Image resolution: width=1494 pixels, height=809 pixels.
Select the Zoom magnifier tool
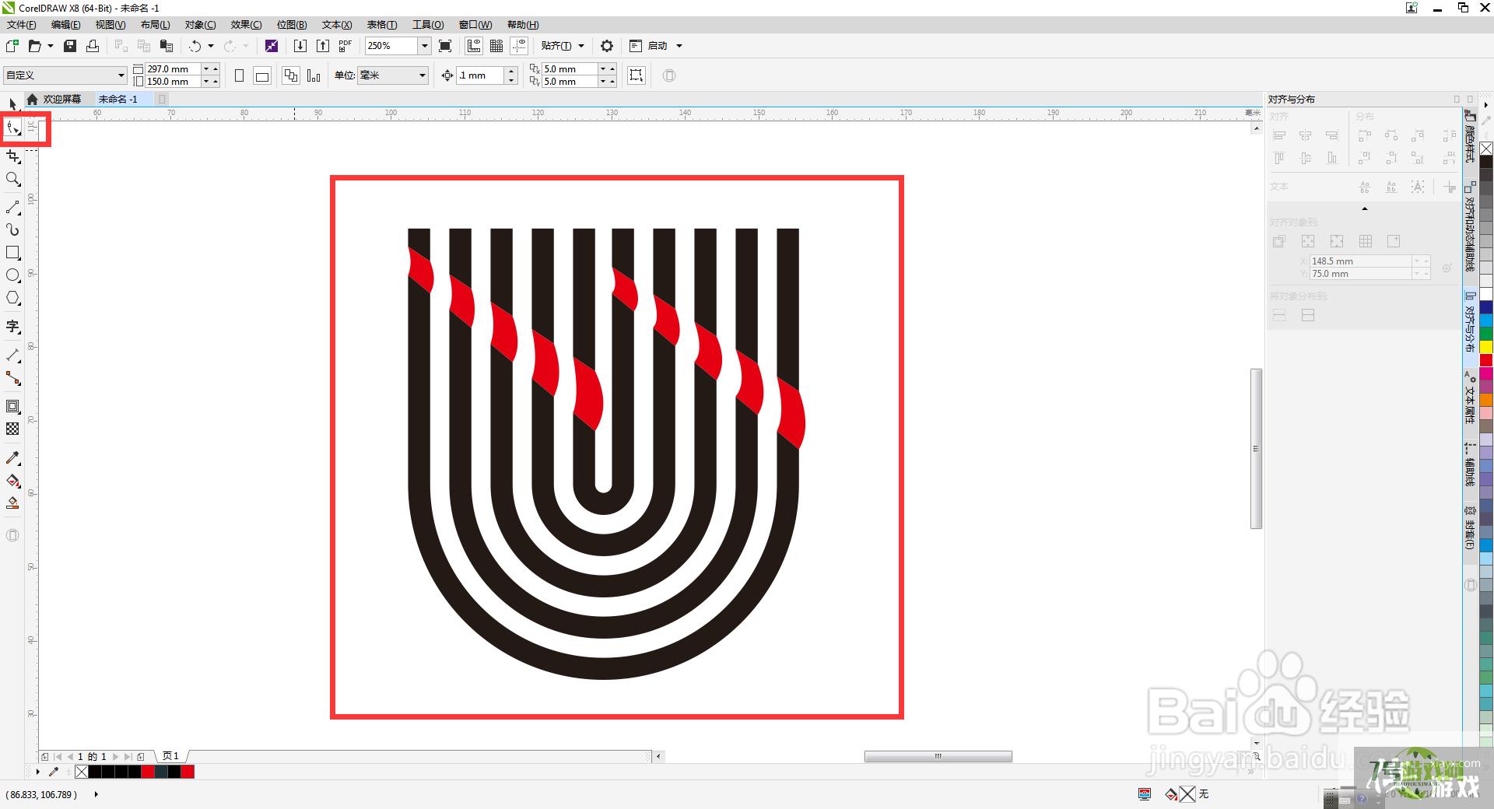13,180
